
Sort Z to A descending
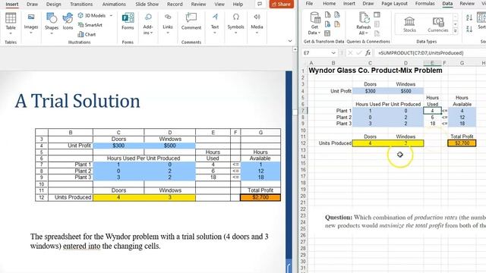pyautogui.click(x=469, y=29)
